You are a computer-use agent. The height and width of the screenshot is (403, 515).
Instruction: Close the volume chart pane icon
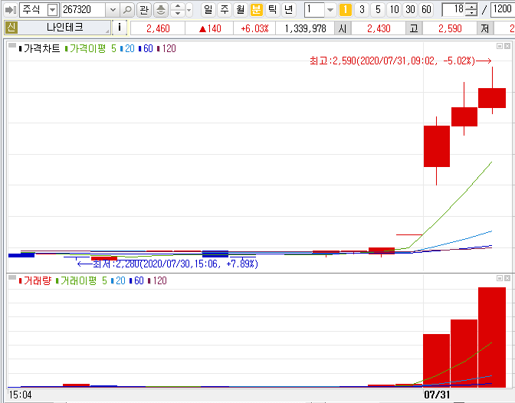(x=507, y=278)
